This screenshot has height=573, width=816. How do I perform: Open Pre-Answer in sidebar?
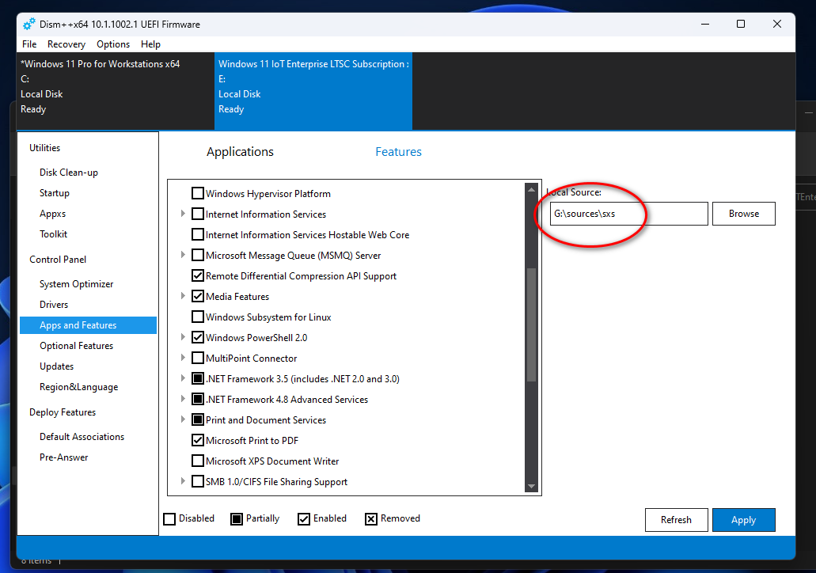[63, 457]
